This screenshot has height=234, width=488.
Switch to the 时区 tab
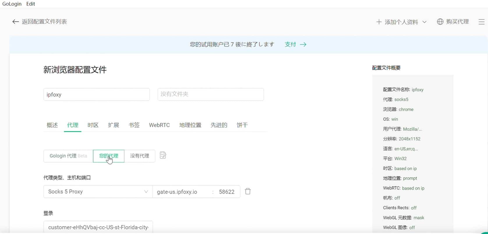(x=93, y=125)
